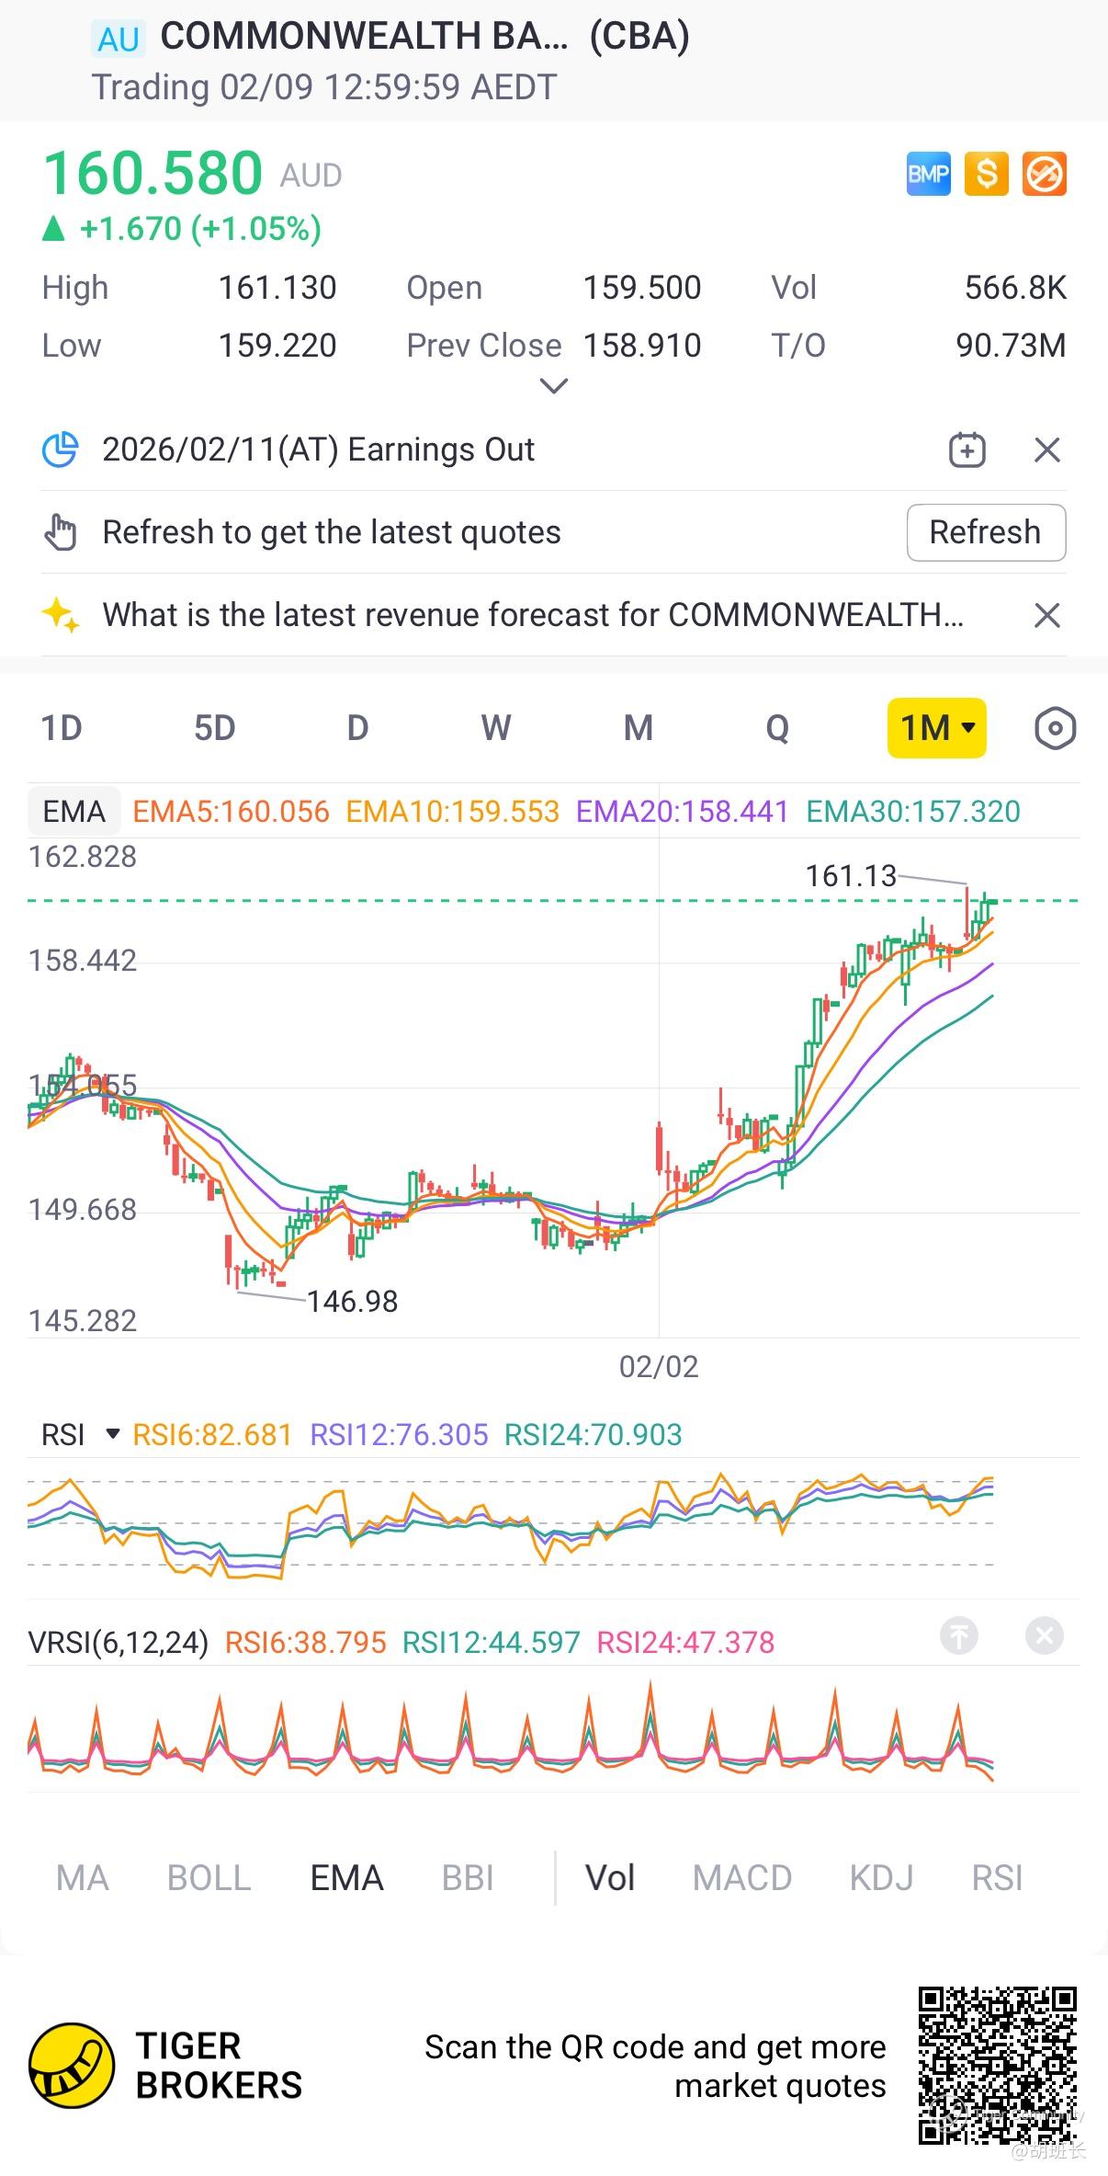Screen dimensions: 1108x2176
Task: Click the Refresh button
Action: (x=986, y=532)
